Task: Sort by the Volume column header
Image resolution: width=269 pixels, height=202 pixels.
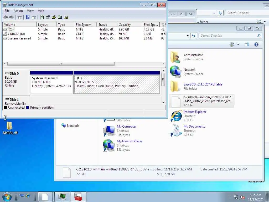Action: (x=19, y=24)
